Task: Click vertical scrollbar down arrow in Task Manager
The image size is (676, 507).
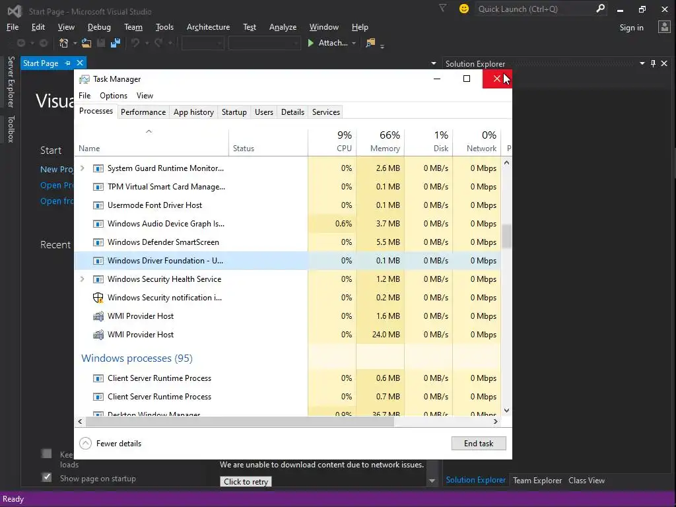Action: 506,411
